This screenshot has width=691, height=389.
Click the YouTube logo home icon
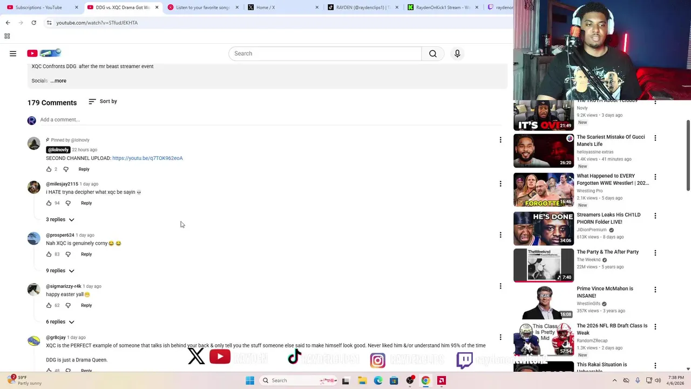(44, 53)
